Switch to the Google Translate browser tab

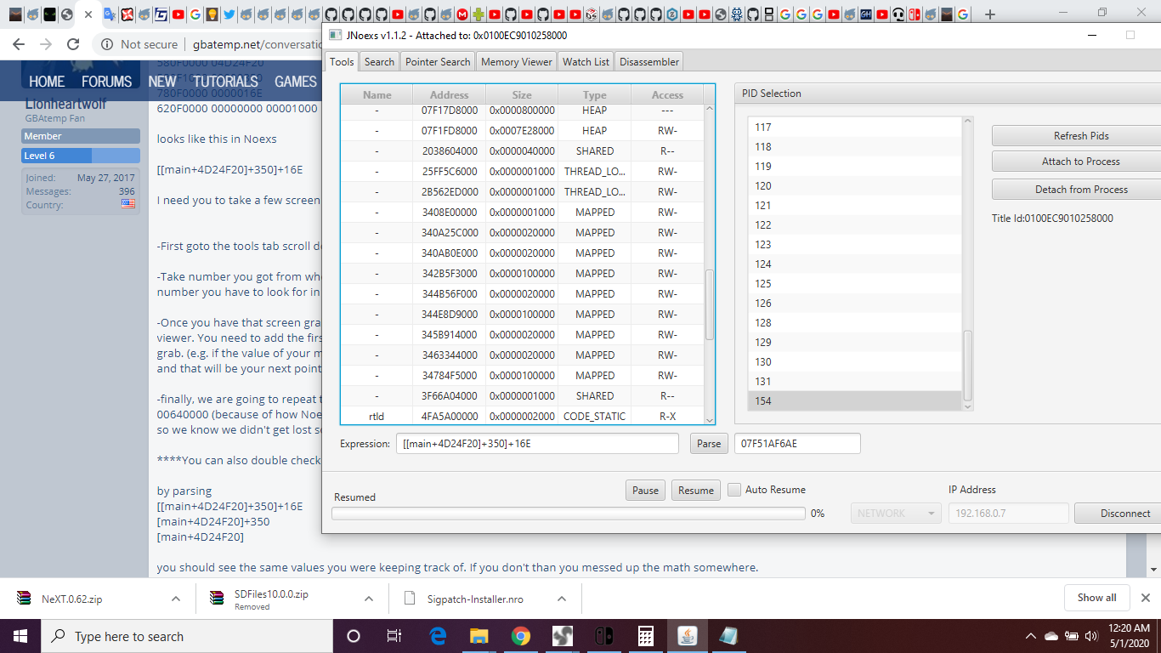point(110,14)
